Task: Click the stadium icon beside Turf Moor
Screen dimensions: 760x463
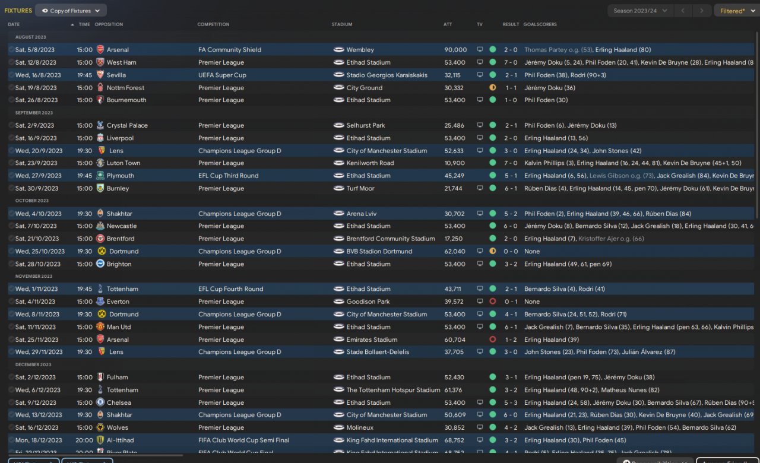Action: point(339,188)
